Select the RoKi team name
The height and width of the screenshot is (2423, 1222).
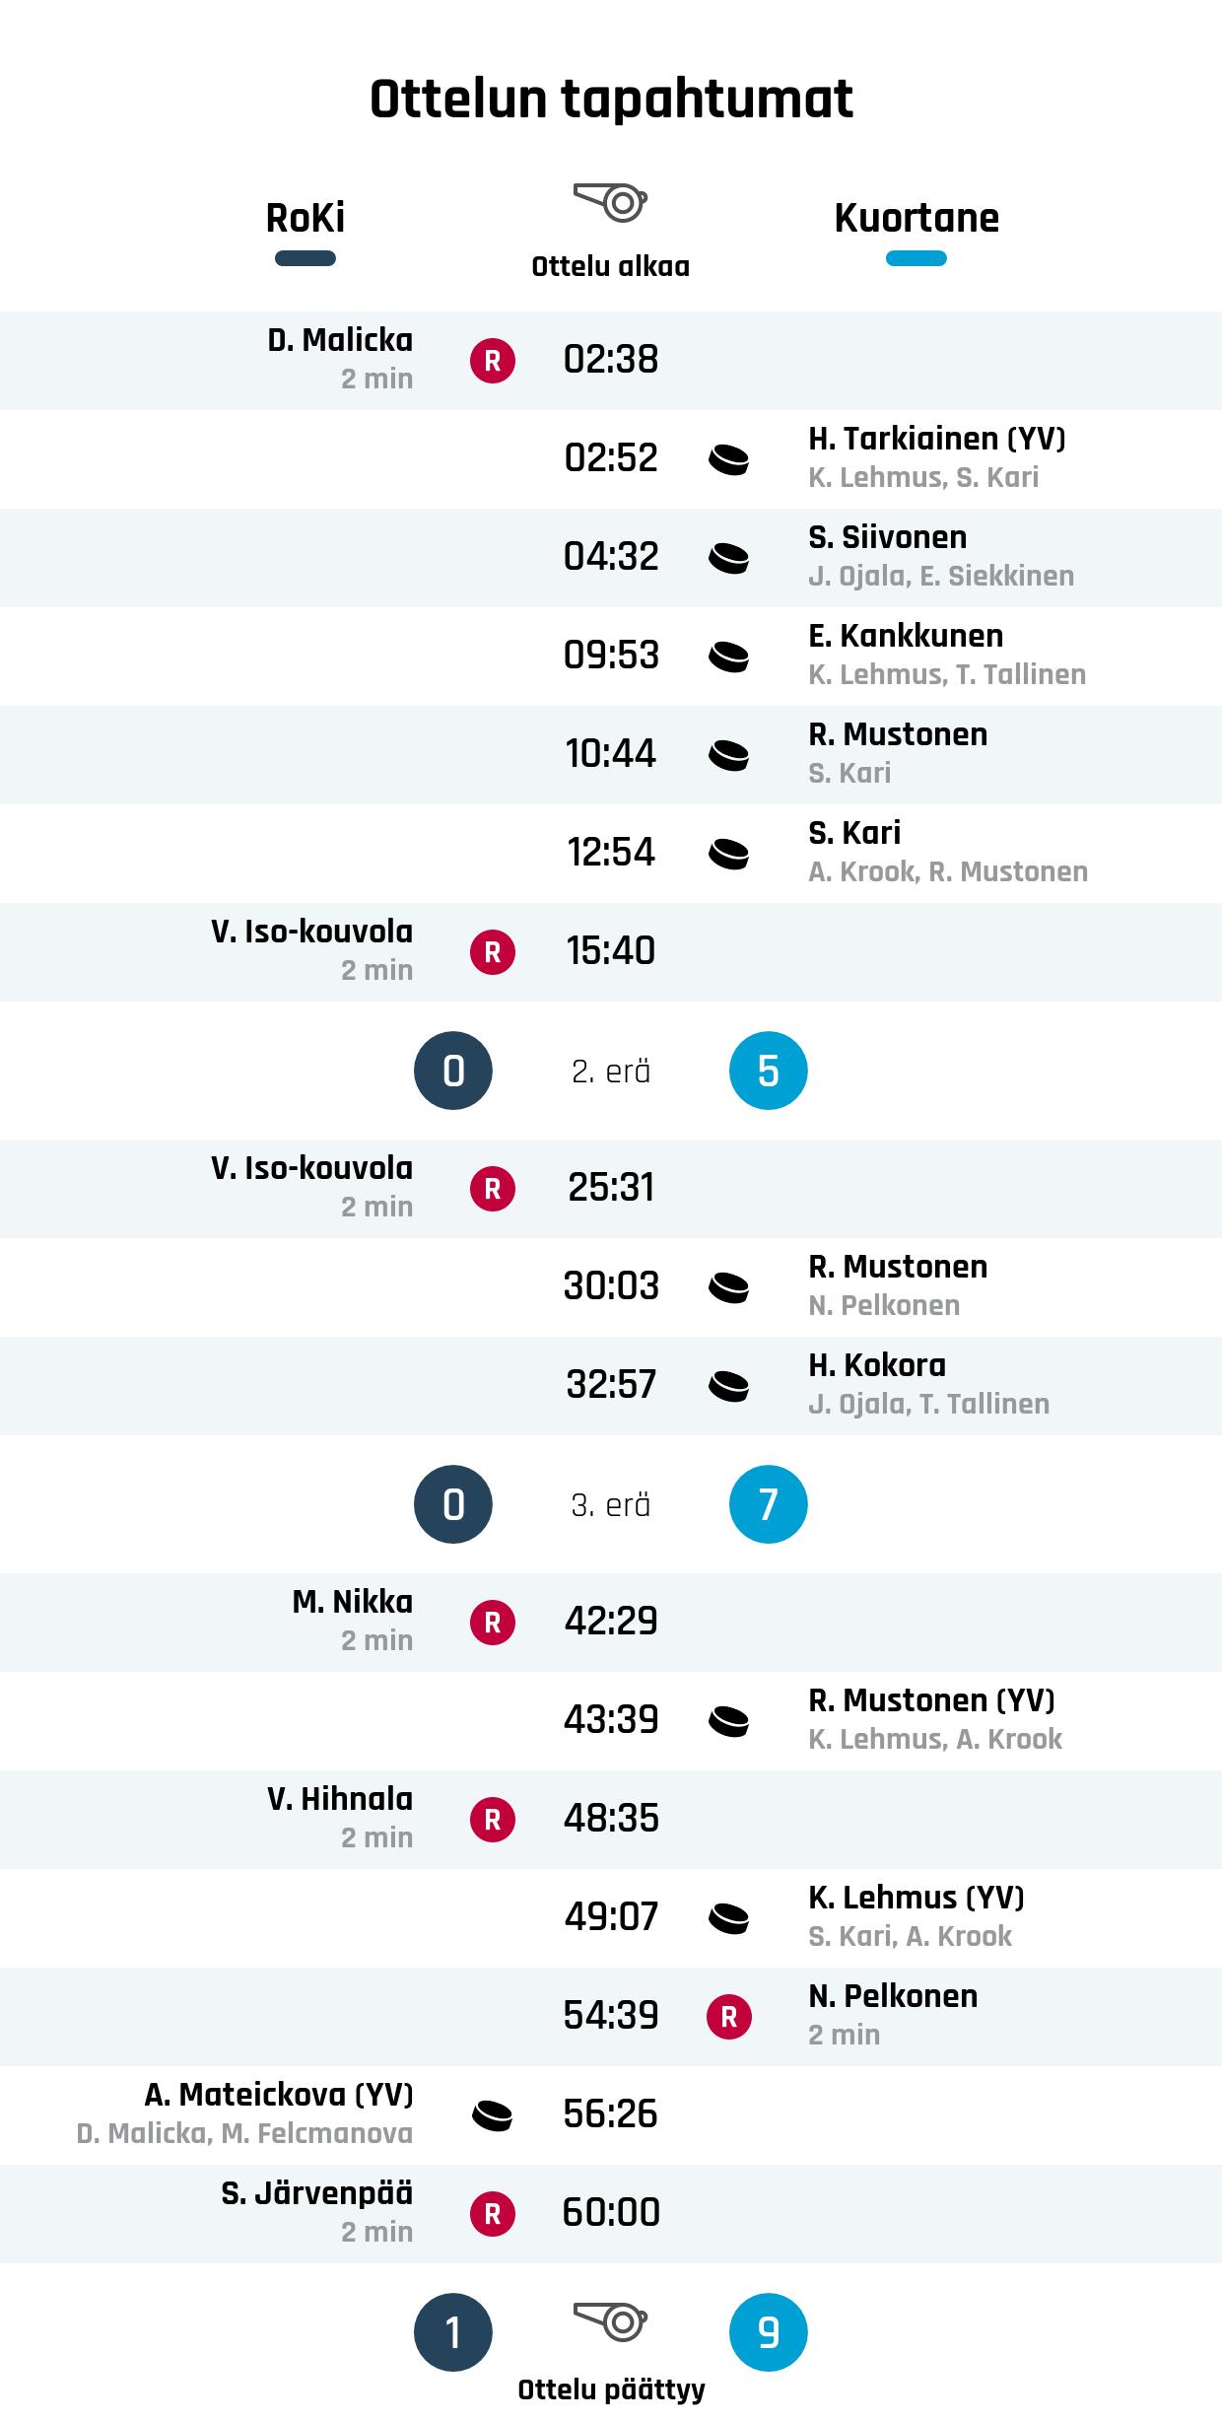305,218
